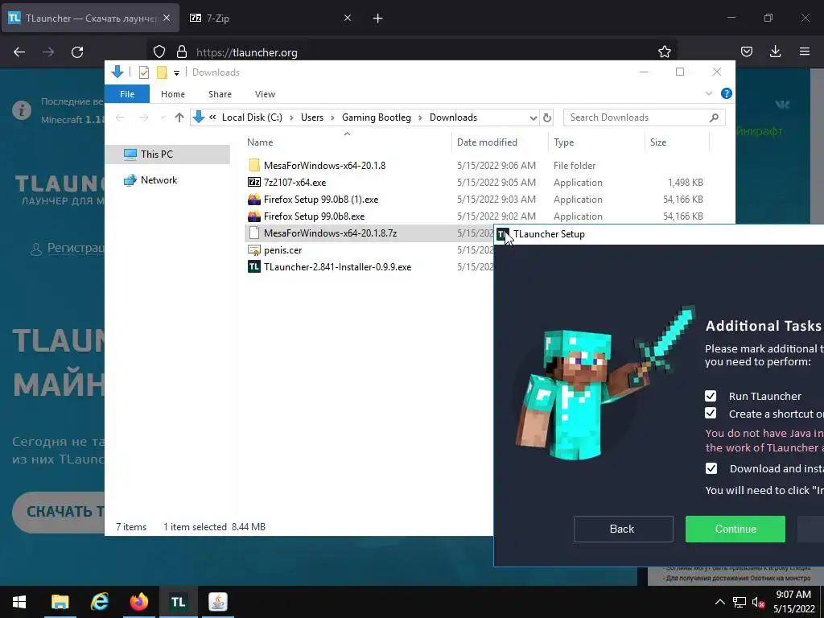
Task: Click the browser forward arrow
Action: coord(48,52)
